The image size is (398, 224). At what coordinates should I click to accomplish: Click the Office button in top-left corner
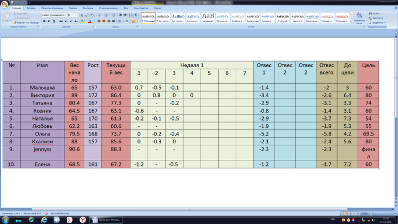click(5, 4)
